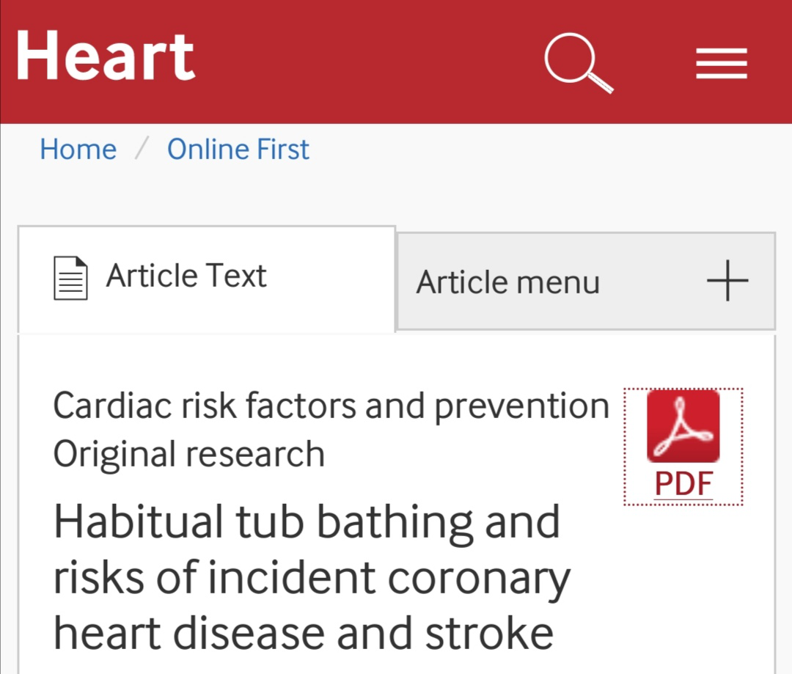
Task: Click the "Habitual tub bathing and" title line
Action: point(307,522)
